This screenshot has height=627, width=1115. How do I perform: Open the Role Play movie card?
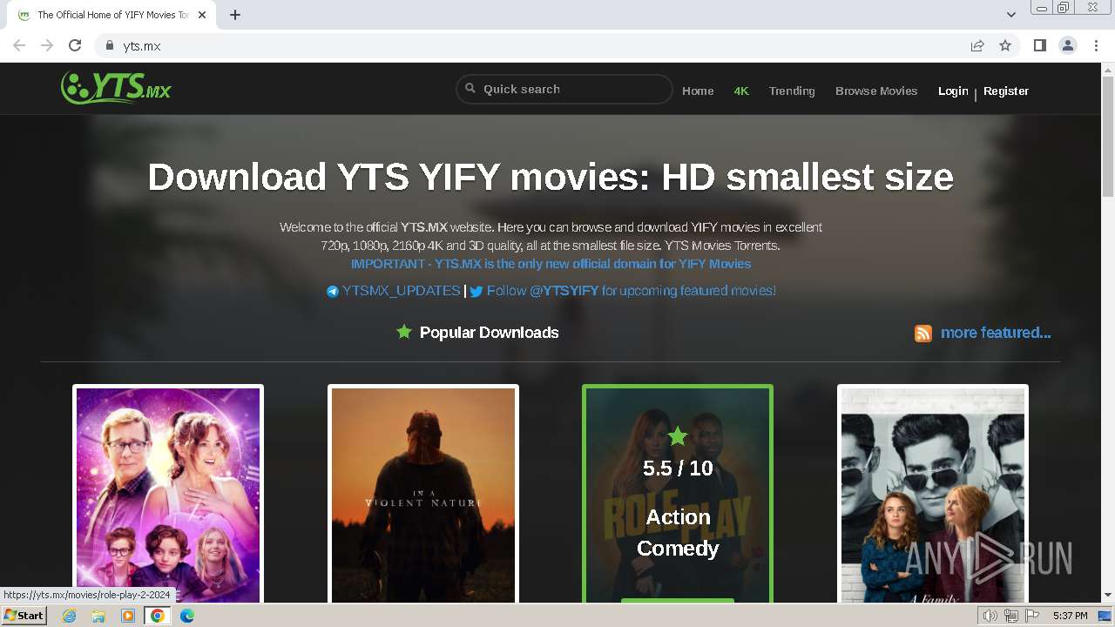point(678,494)
